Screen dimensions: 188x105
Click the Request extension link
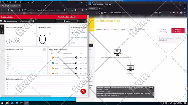(7, 17)
